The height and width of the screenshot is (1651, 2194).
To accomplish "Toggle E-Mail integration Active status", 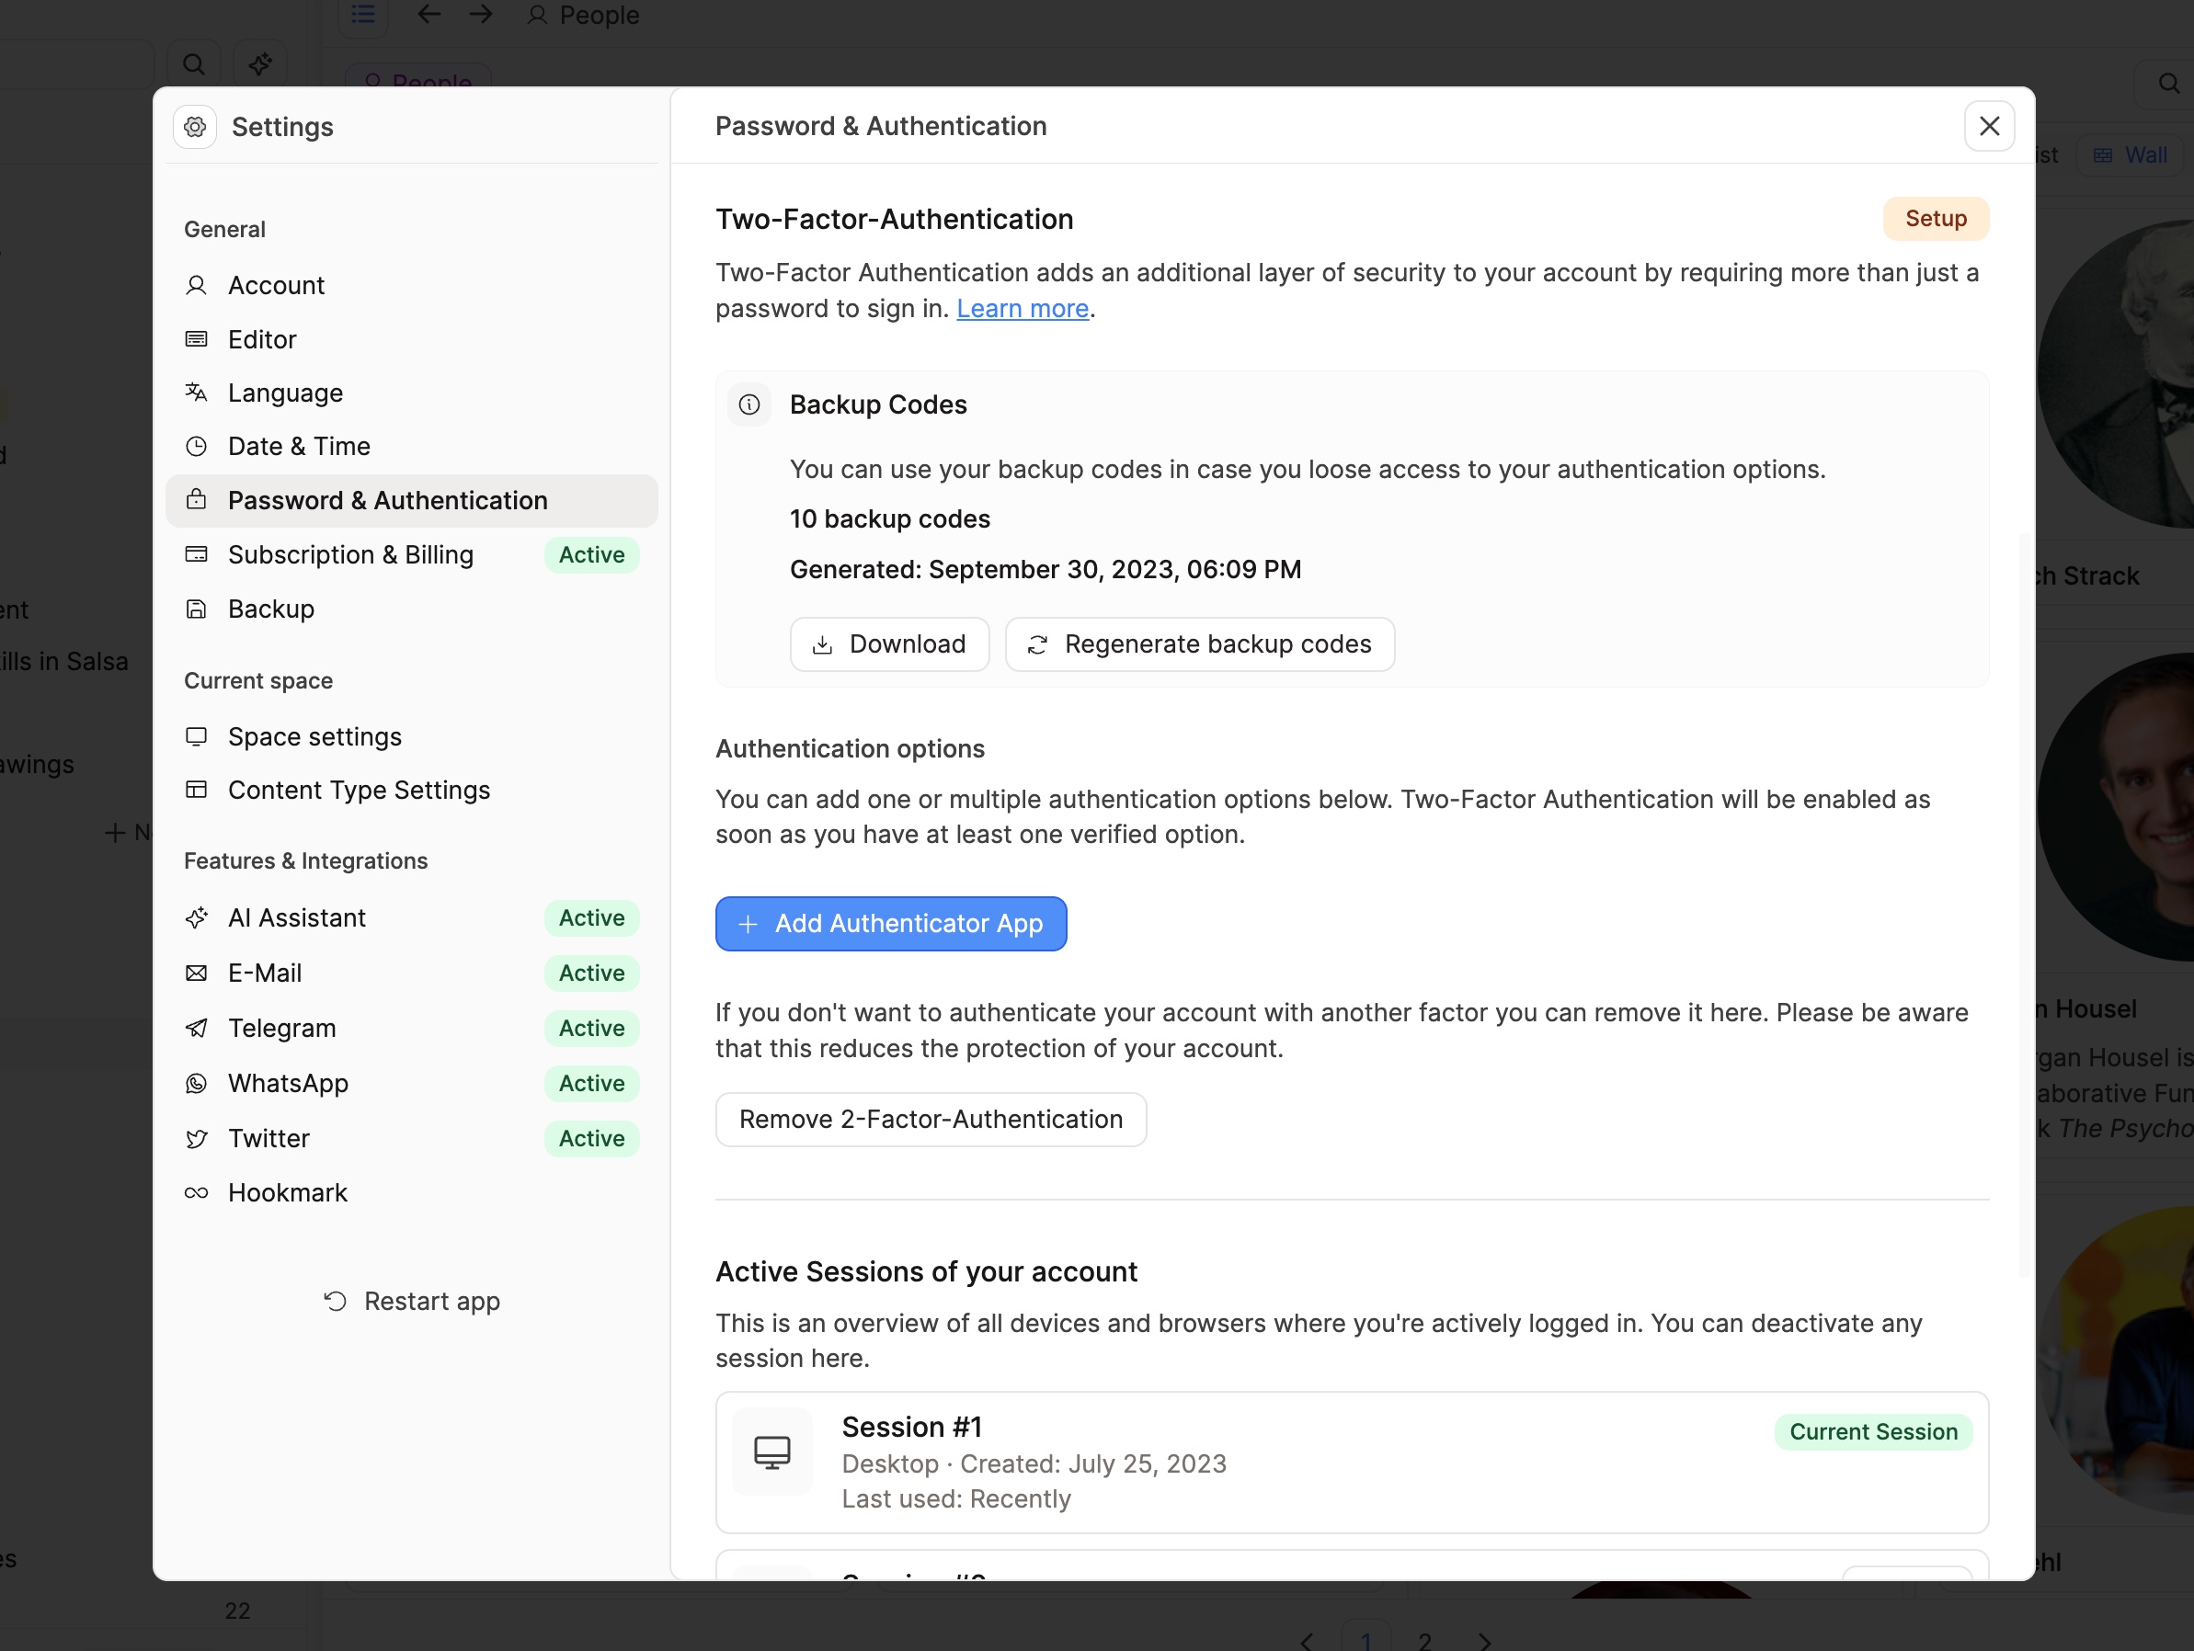I will coord(591,973).
